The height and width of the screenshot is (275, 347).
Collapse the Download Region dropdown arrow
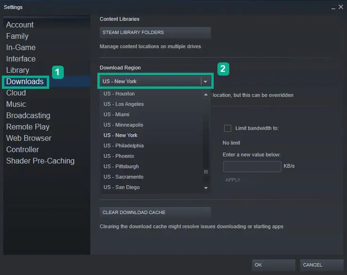[205, 82]
